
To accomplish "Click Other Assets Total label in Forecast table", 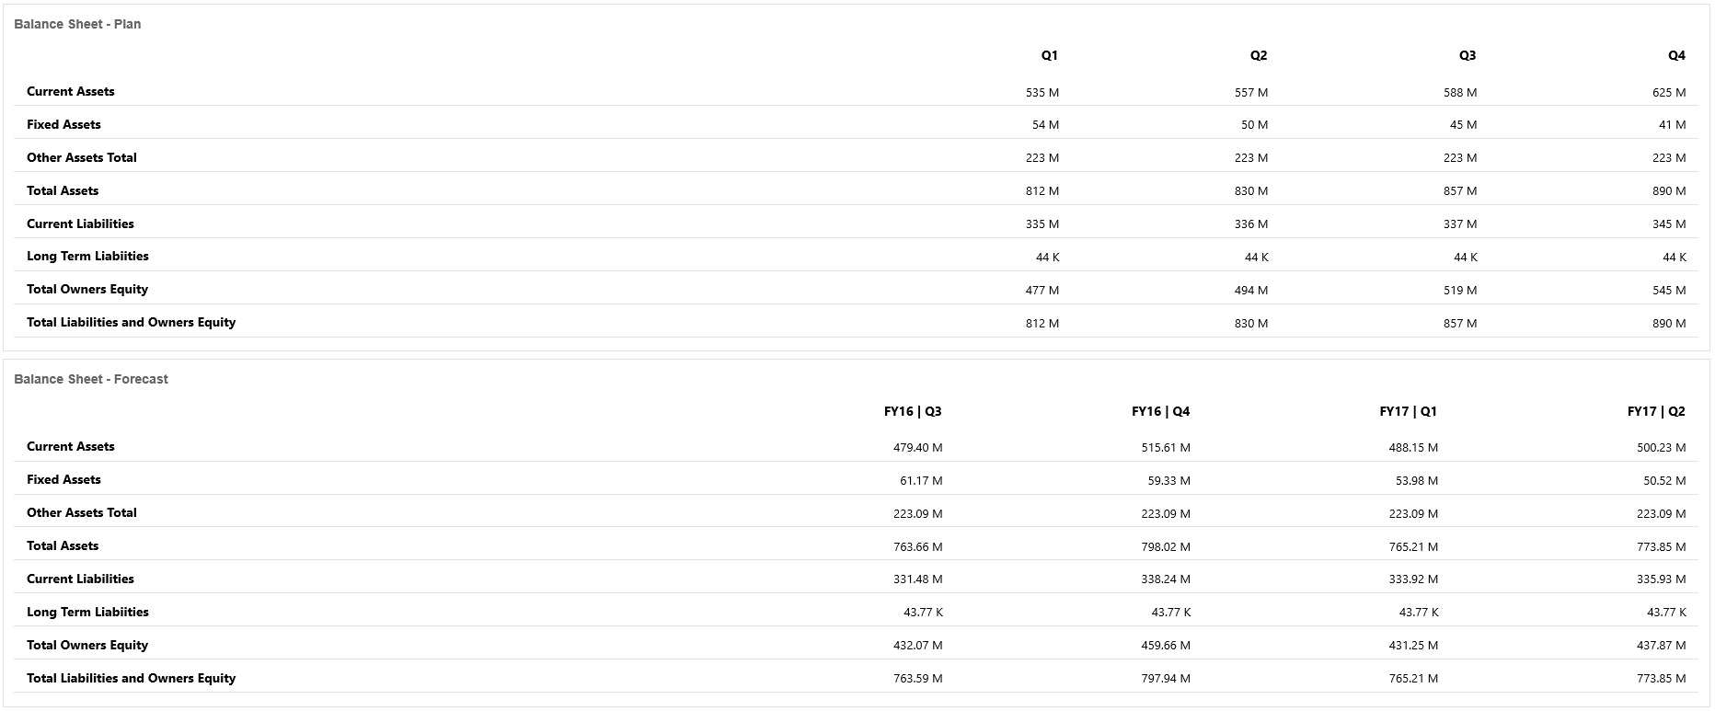I will (x=82, y=512).
